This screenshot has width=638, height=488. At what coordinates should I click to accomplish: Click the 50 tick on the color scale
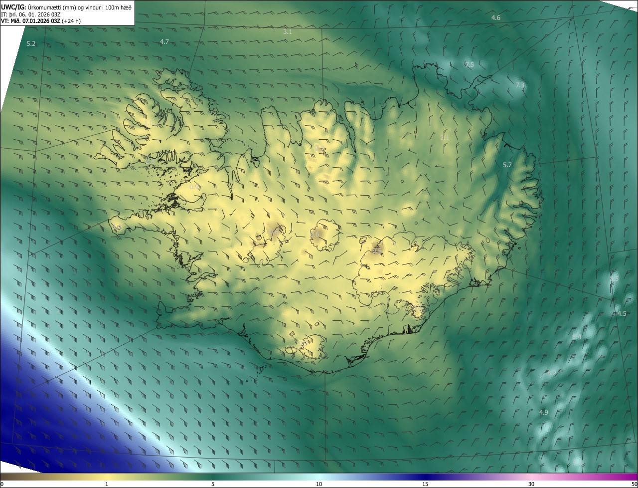(634, 484)
